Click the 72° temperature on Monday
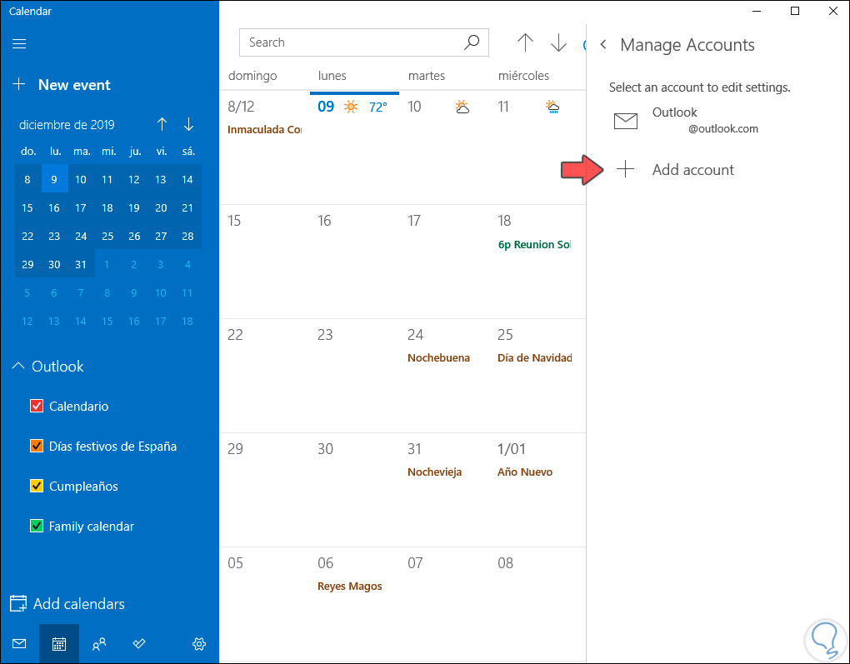The width and height of the screenshot is (850, 664). point(377,107)
